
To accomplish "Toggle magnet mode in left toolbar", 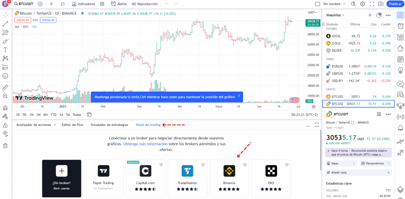I will pyautogui.click(x=6, y=107).
